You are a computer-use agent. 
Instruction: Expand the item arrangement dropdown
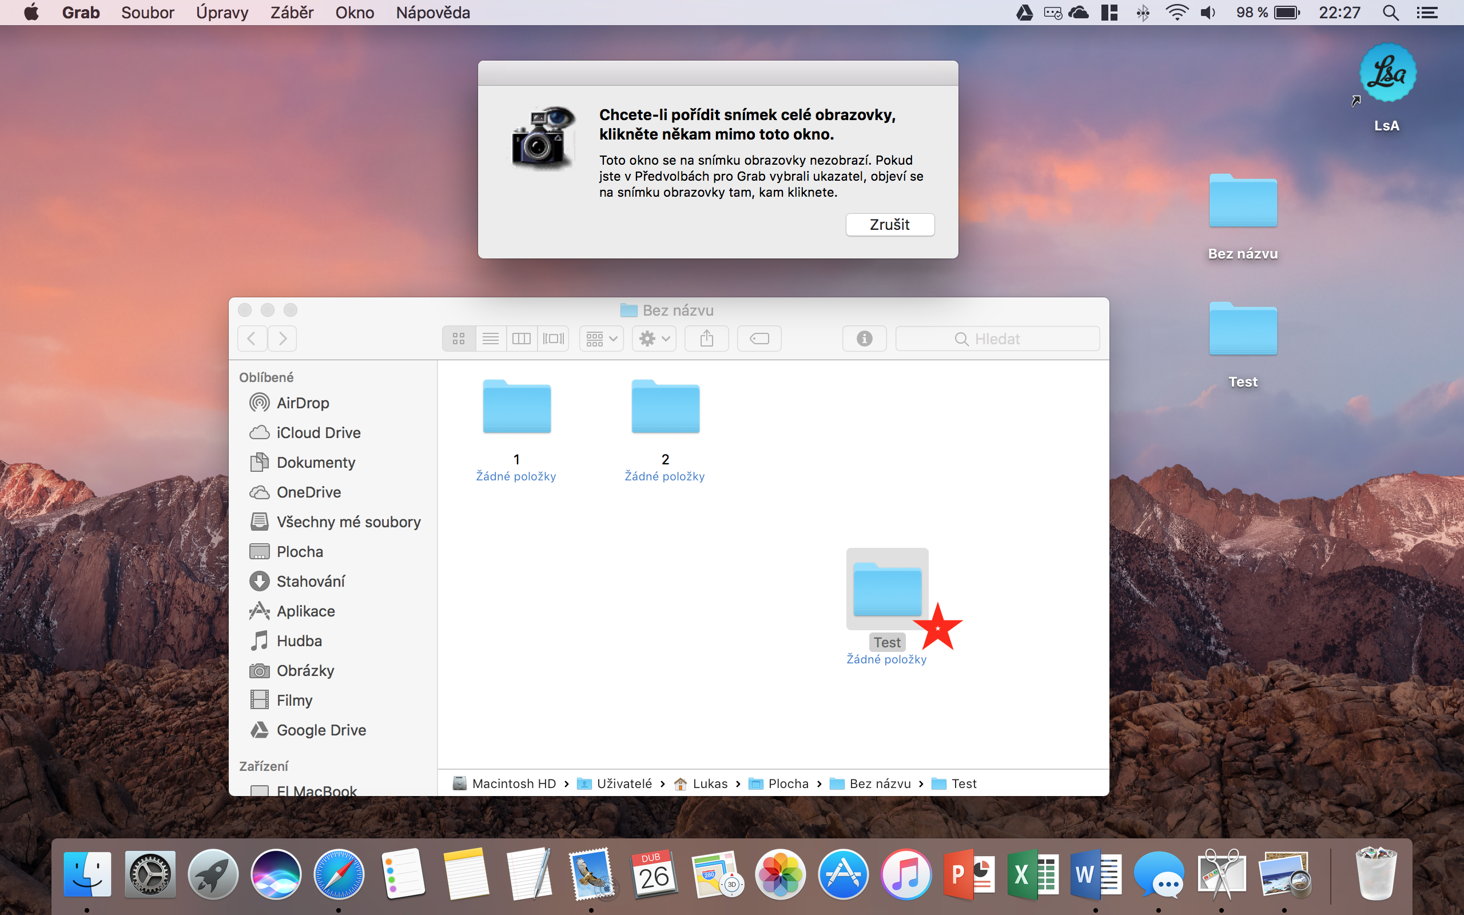tap(602, 339)
